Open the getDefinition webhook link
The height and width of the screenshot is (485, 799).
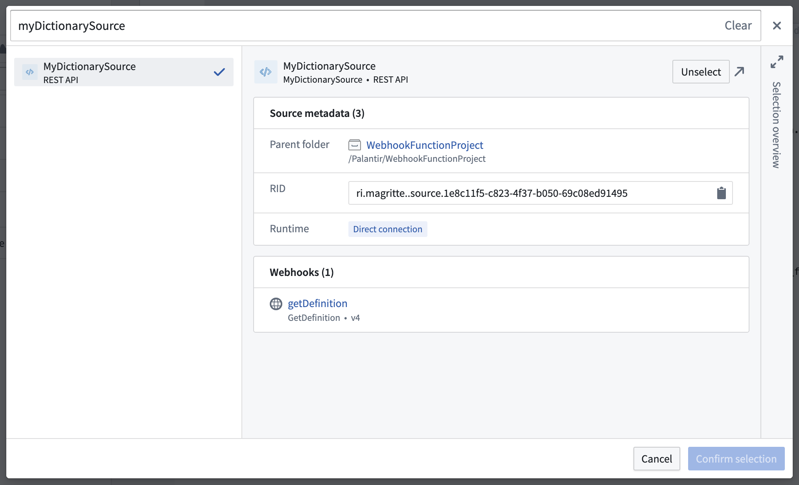click(x=317, y=304)
